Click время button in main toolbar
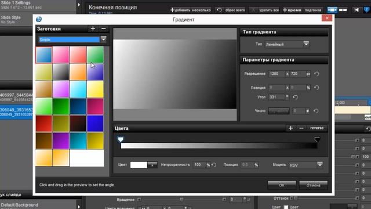 click(292, 10)
